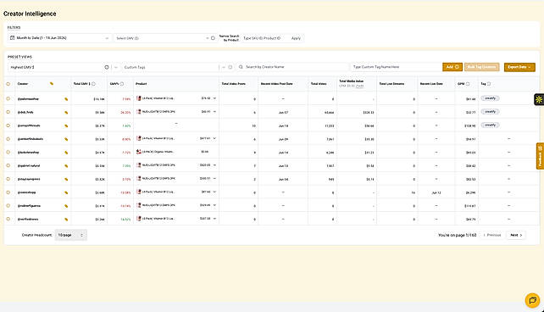Click the info icon beside Total GMV header
Image resolution: width=544 pixels, height=312 pixels.
(94, 84)
